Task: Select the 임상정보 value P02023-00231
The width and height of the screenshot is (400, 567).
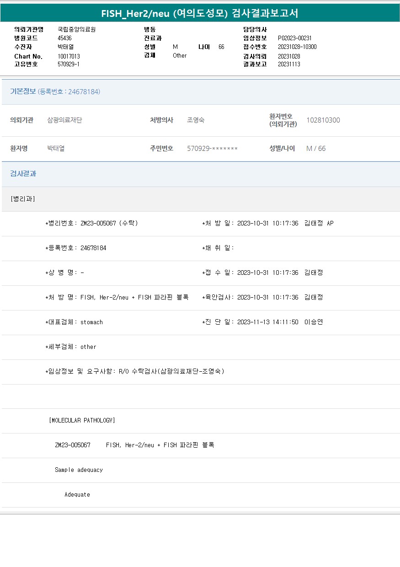Action: click(294, 38)
